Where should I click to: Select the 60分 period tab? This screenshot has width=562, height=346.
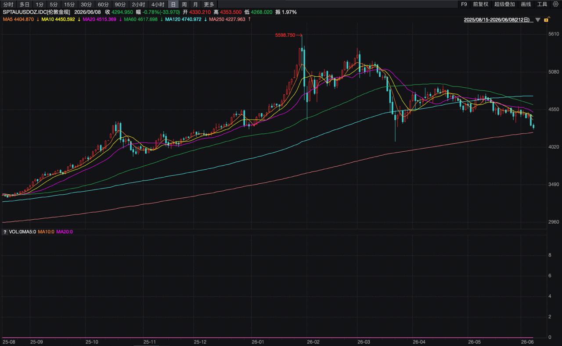tap(103, 4)
